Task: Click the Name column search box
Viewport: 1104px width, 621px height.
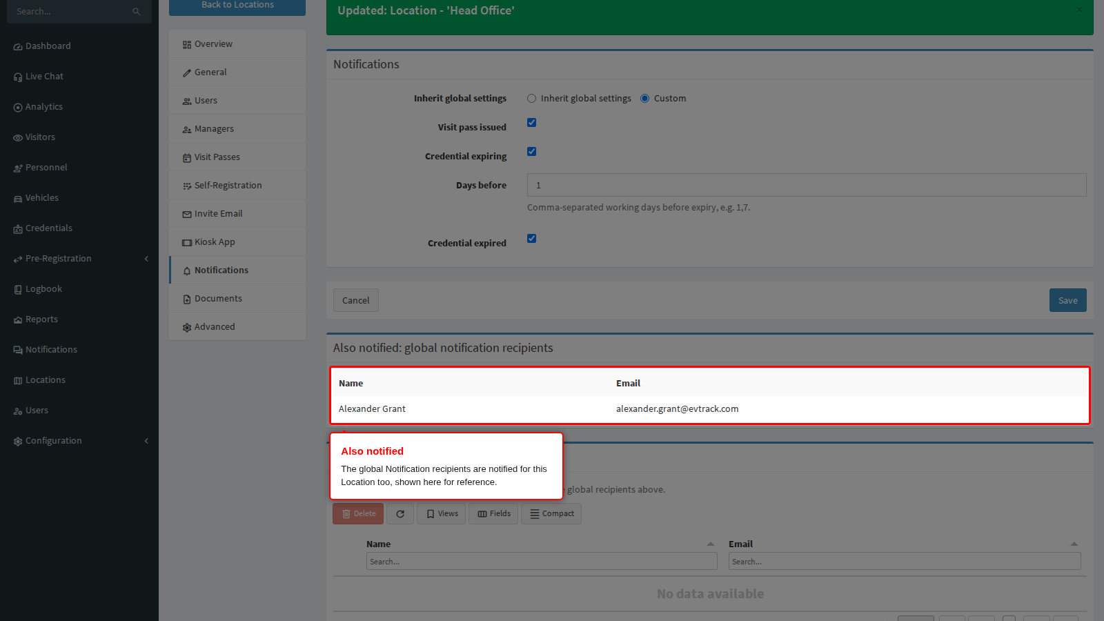Action: pos(542,562)
